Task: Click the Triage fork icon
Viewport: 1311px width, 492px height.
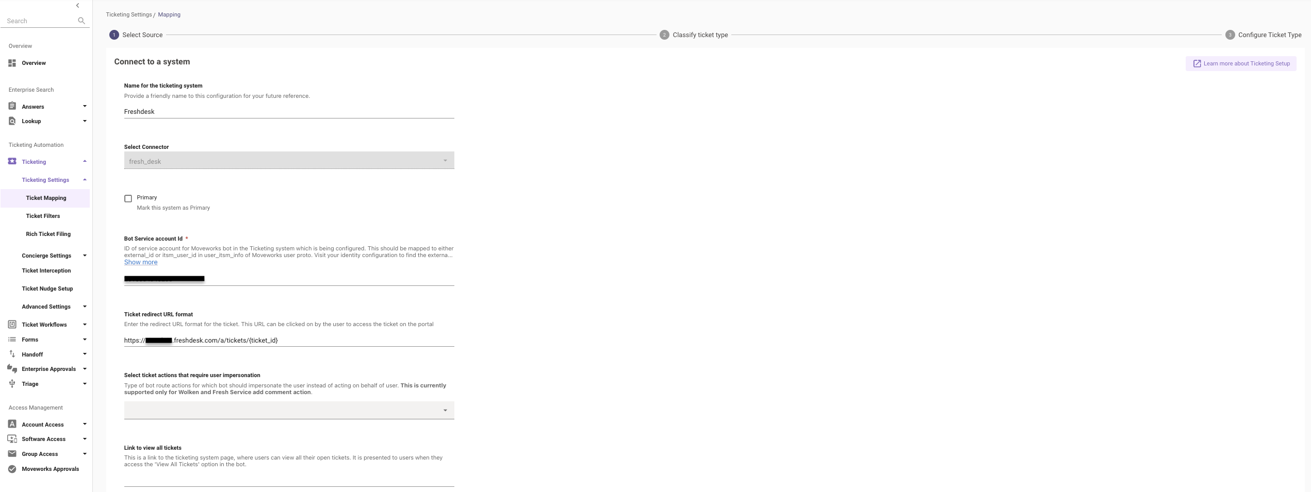Action: (x=12, y=383)
